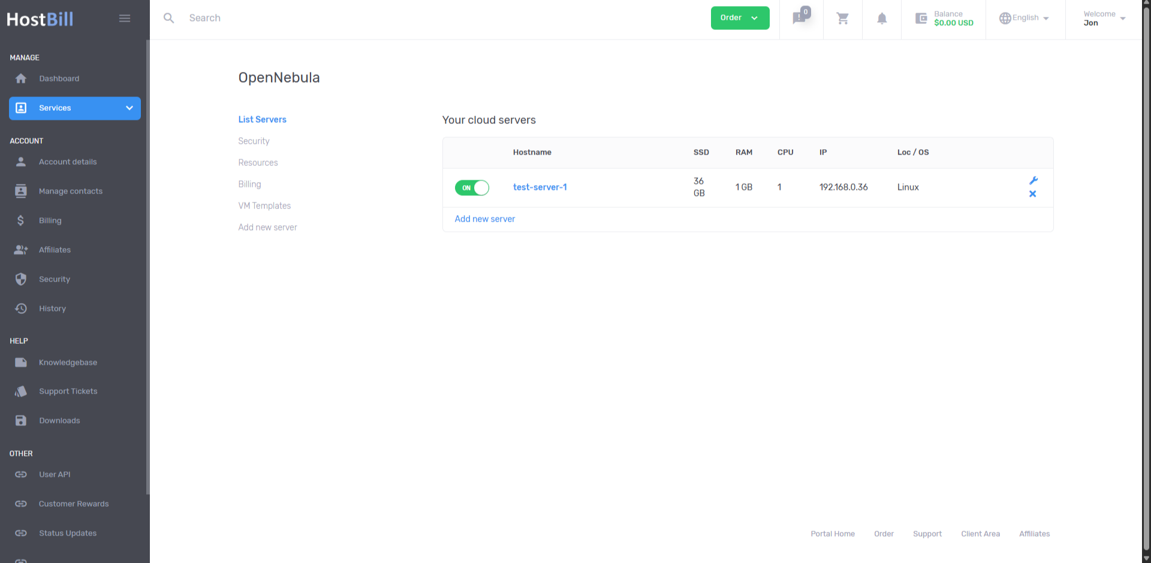
Task: Open the English language dropdown
Action: (x=1024, y=18)
